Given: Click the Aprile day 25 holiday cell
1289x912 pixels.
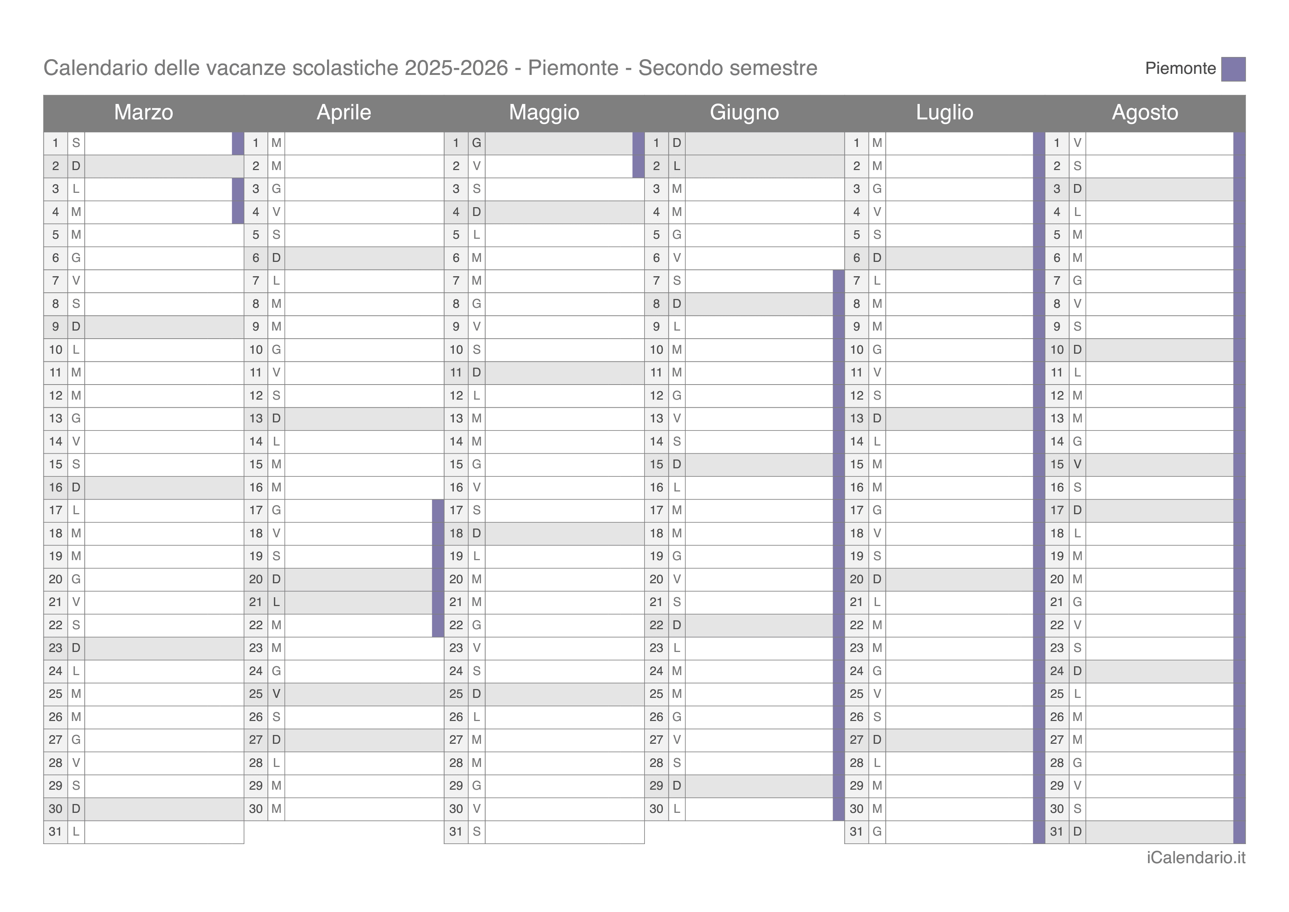Looking at the screenshot, I should click(344, 694).
